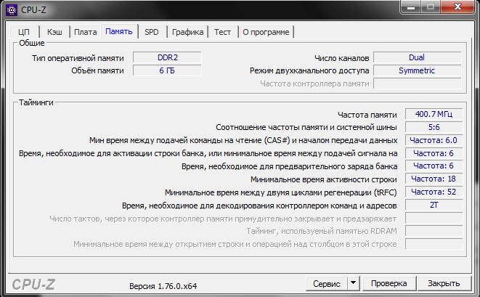The width and height of the screenshot is (480, 297).
Task: Click the Сервис button
Action: tap(327, 283)
